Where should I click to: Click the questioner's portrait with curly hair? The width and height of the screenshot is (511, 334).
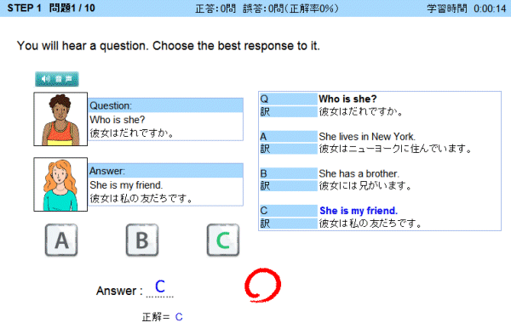click(x=60, y=119)
